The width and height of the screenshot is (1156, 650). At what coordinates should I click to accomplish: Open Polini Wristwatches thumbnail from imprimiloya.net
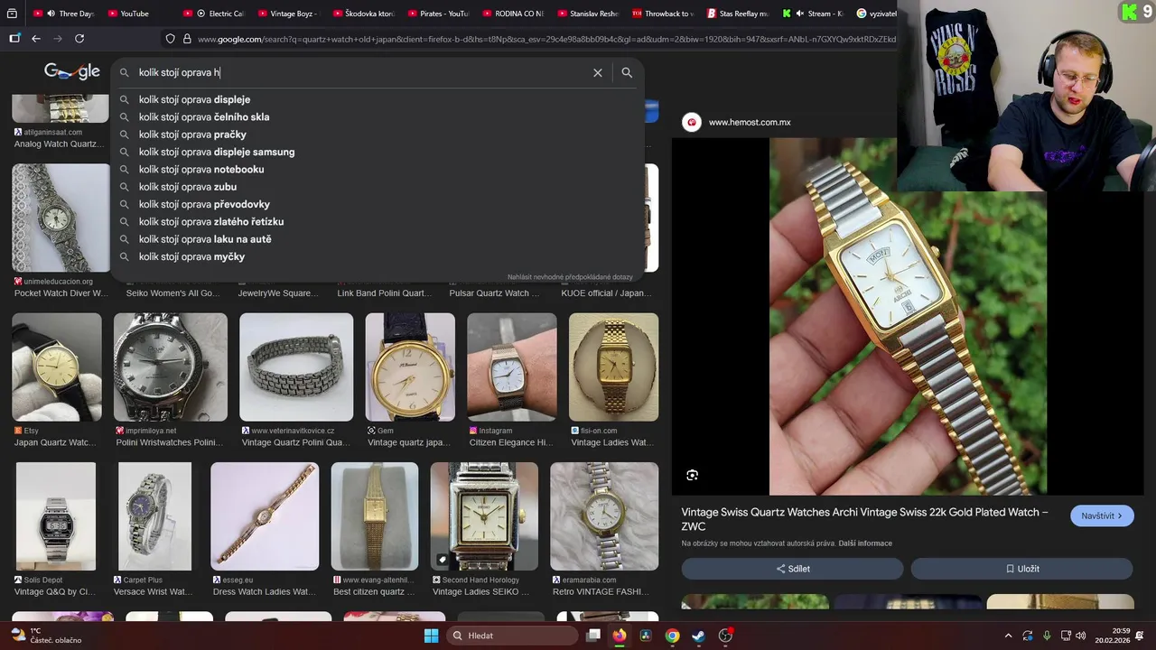171,367
